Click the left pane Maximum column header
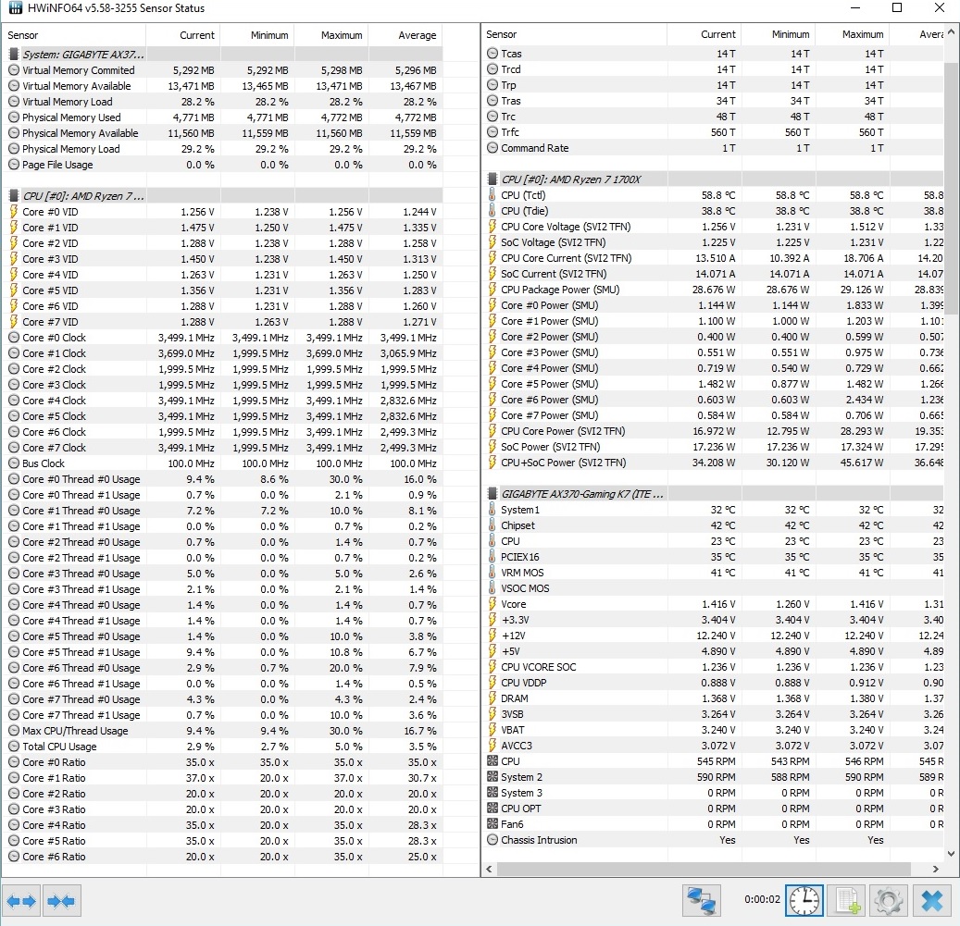Screen dimensions: 960x926 pyautogui.click(x=331, y=35)
